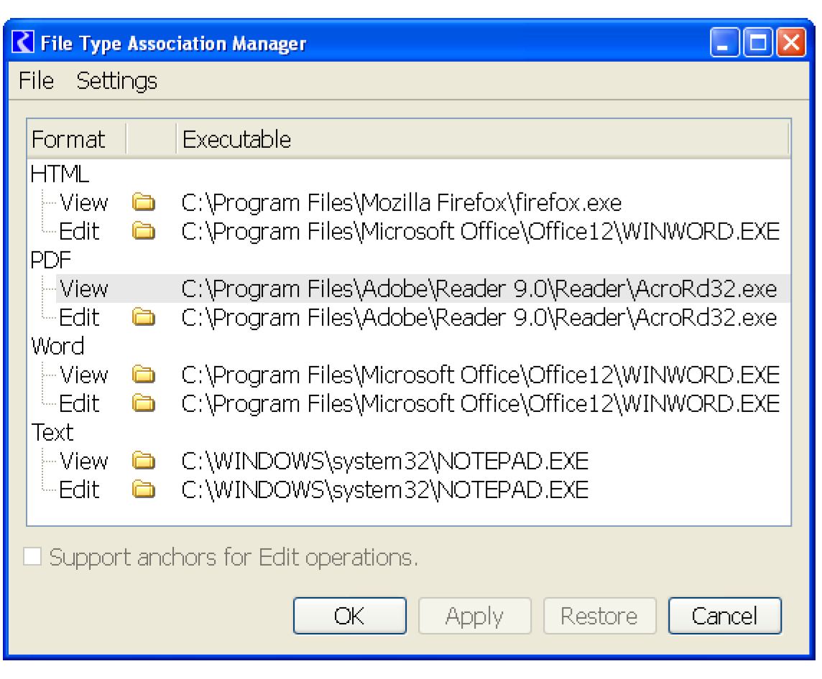Click folder icon for HTML View row
This screenshot has height=679, width=822.
click(144, 203)
